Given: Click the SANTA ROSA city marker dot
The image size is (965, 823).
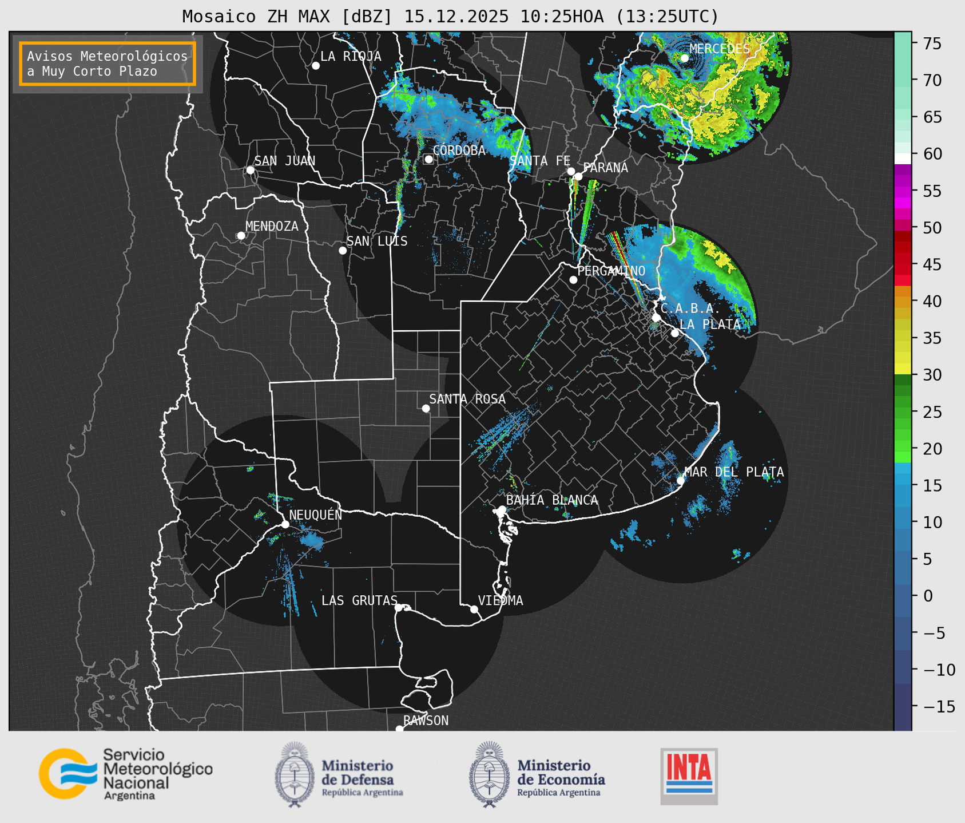Looking at the screenshot, I should tap(426, 408).
